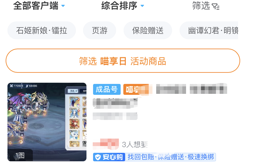Open the 筛选 filter funnel icon

pos(216,7)
